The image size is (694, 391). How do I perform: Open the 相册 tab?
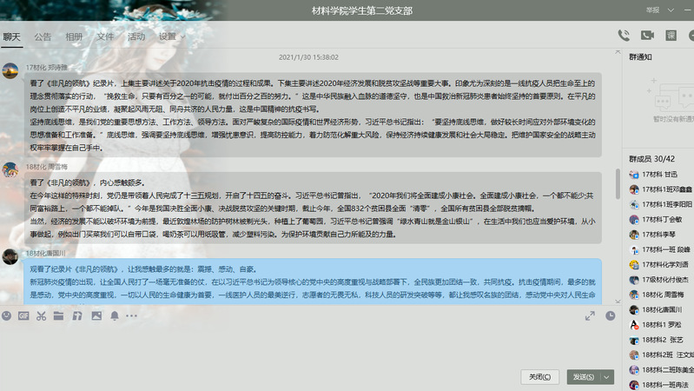[x=74, y=37]
